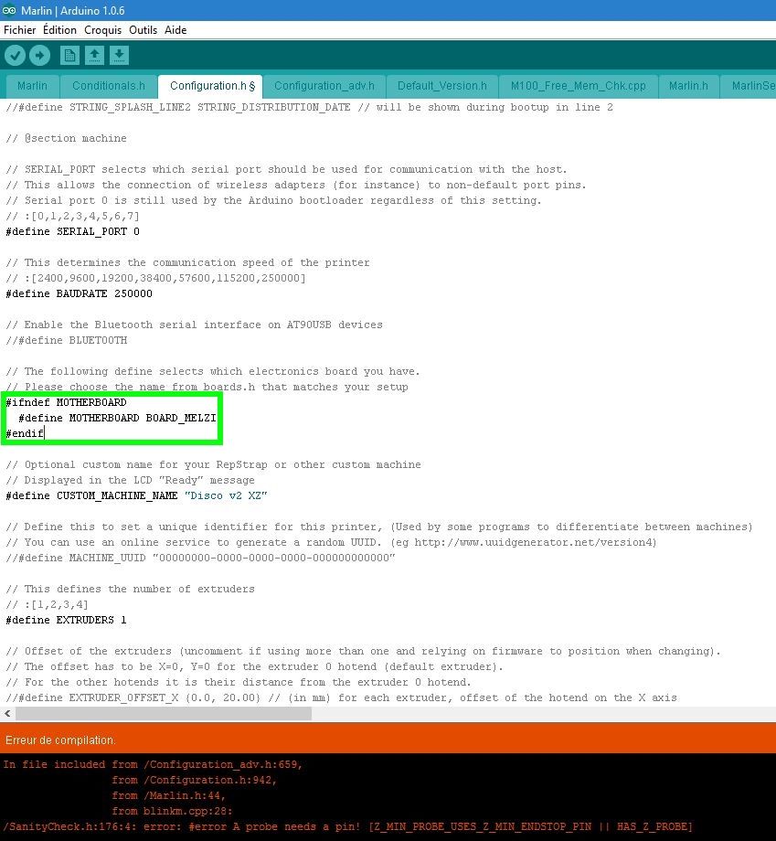Click the horizontal scrollbar left arrow
This screenshot has width=776, height=841.
point(7,713)
